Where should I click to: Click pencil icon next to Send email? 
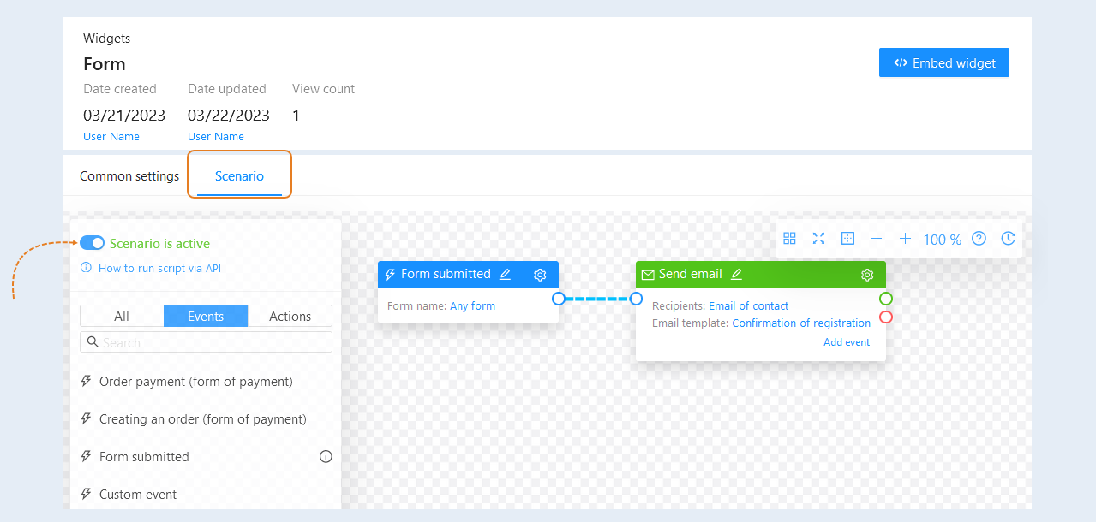[x=736, y=275]
